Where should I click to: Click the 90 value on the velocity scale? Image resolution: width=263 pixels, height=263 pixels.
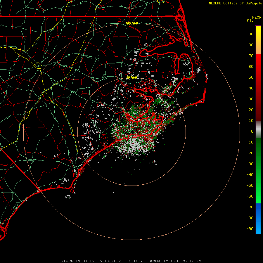[251, 34]
